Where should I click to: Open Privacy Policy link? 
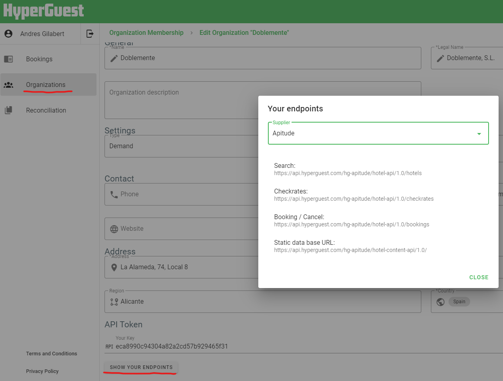click(x=42, y=371)
